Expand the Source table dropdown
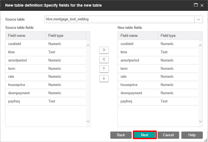 198,19
